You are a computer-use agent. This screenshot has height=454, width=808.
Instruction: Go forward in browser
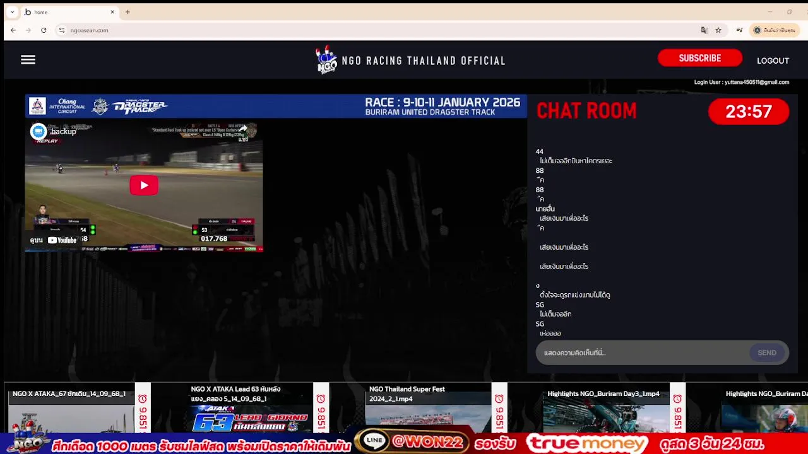tap(28, 30)
